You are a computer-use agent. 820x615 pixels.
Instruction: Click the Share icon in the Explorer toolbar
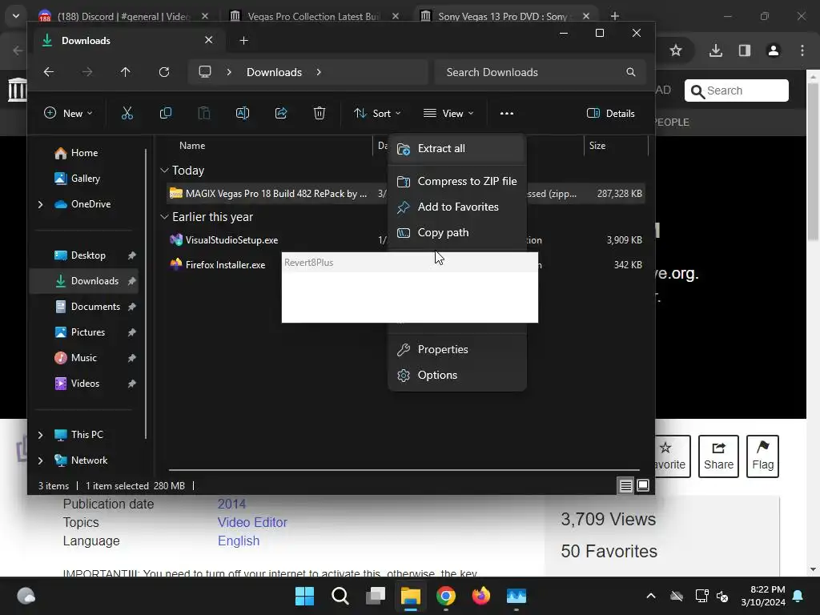(x=281, y=113)
